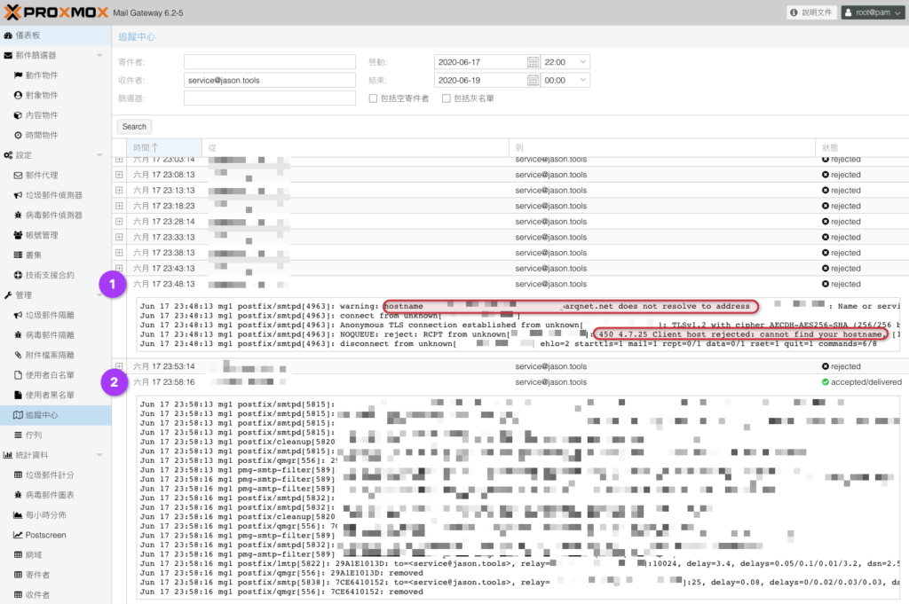Click the 內容物件 cube icon
The width and height of the screenshot is (909, 604).
pyautogui.click(x=18, y=115)
